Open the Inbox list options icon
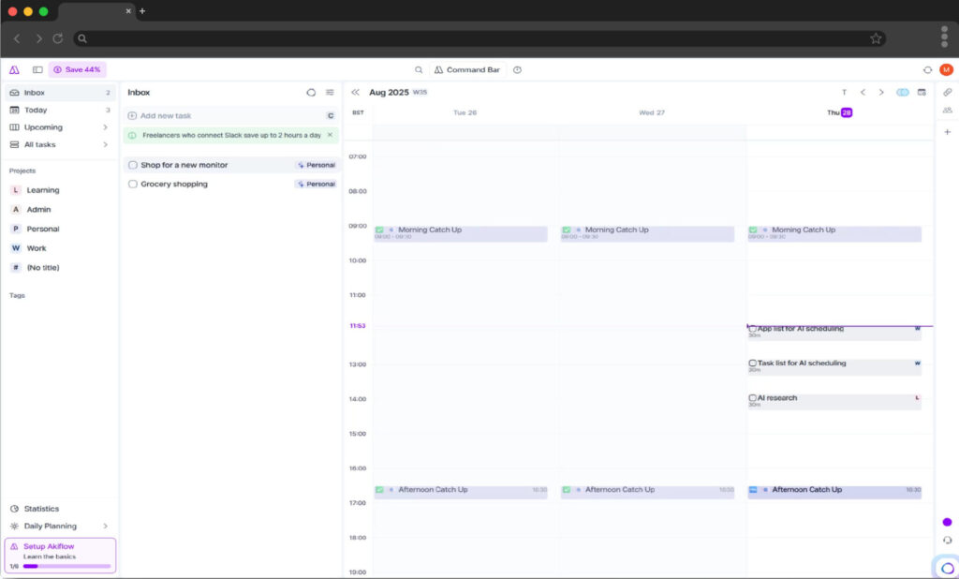The image size is (959, 579). [x=330, y=93]
